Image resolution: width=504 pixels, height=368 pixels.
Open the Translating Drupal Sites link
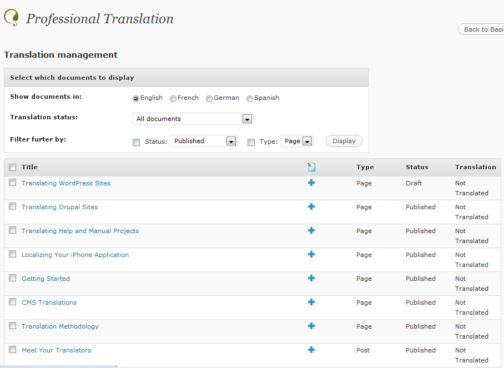click(59, 207)
